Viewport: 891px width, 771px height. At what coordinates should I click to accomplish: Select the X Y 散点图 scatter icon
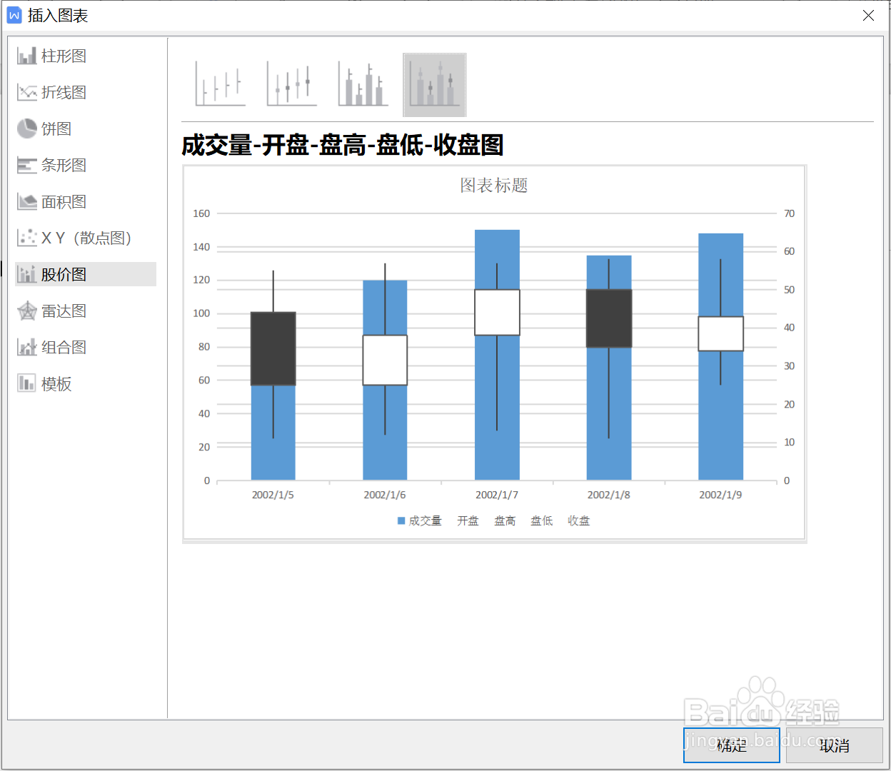point(27,238)
